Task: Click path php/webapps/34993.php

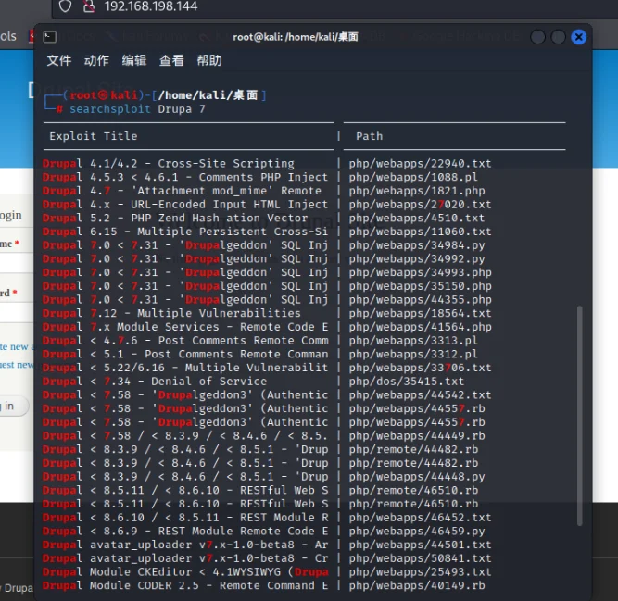Action: 420,272
